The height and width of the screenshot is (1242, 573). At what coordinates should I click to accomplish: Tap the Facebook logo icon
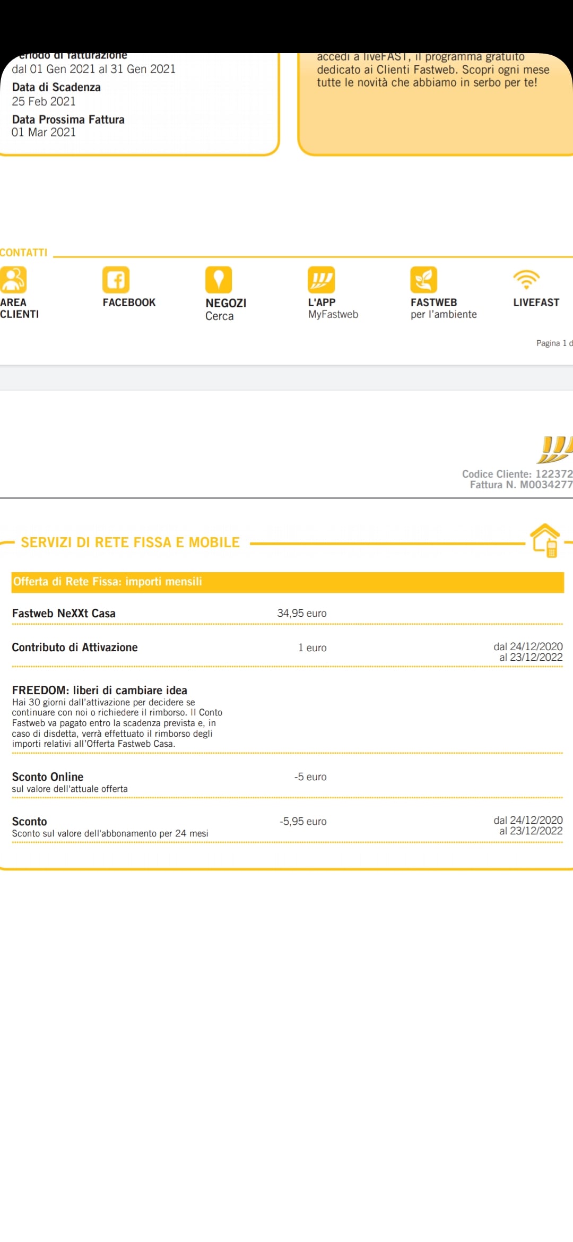116,280
